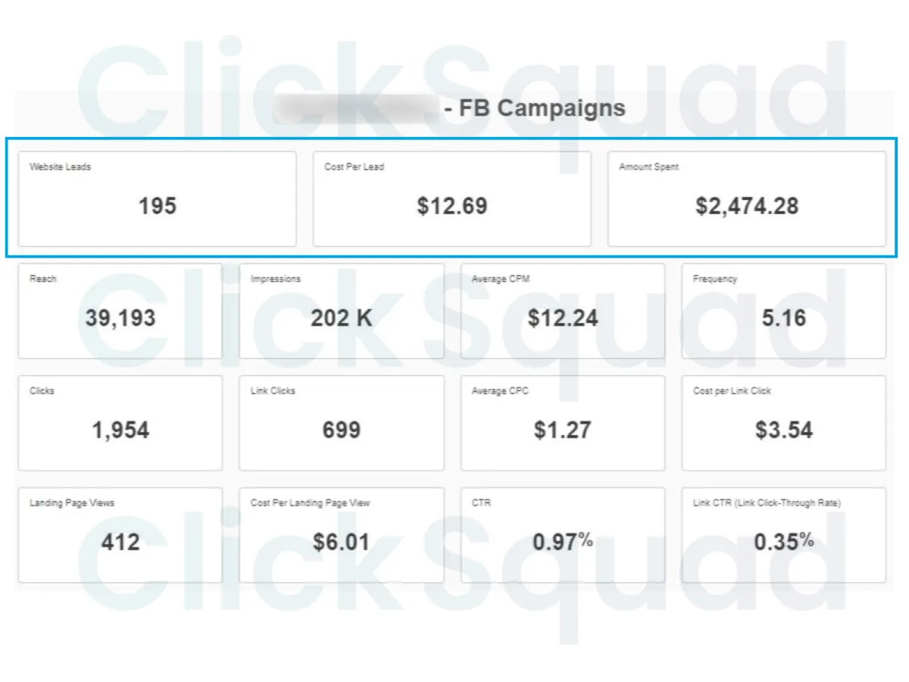909x682 pixels.
Task: Click the Link CTR card
Action: (784, 535)
